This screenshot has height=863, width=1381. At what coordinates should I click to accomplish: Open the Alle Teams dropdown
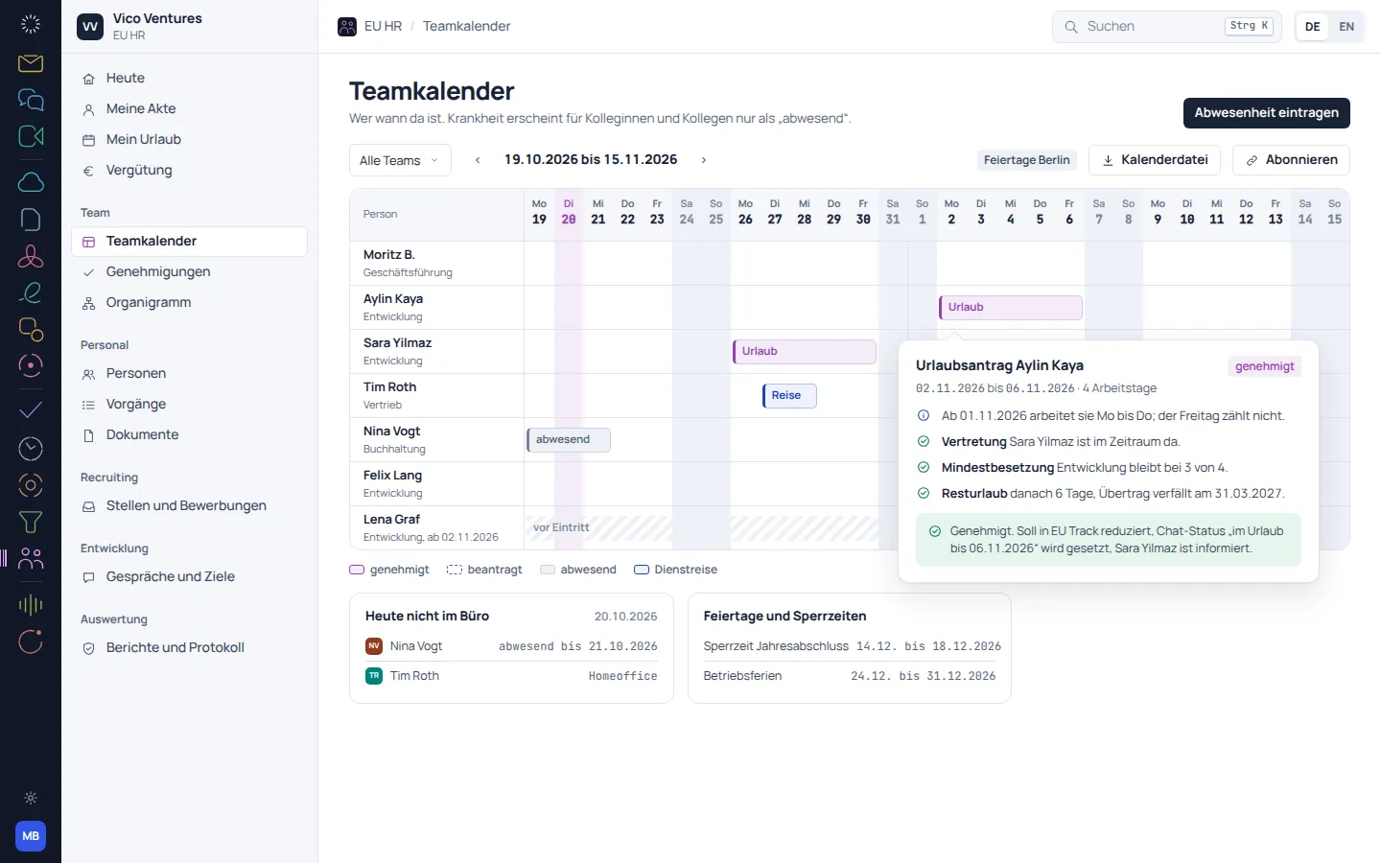pyautogui.click(x=400, y=160)
